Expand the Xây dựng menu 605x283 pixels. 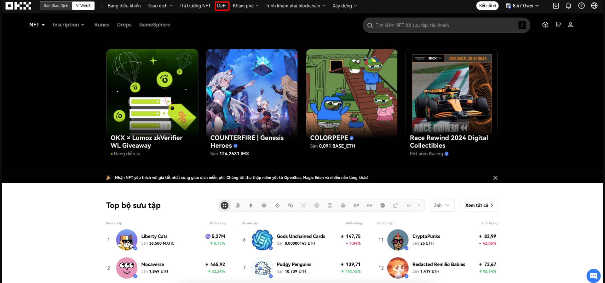[x=345, y=6]
